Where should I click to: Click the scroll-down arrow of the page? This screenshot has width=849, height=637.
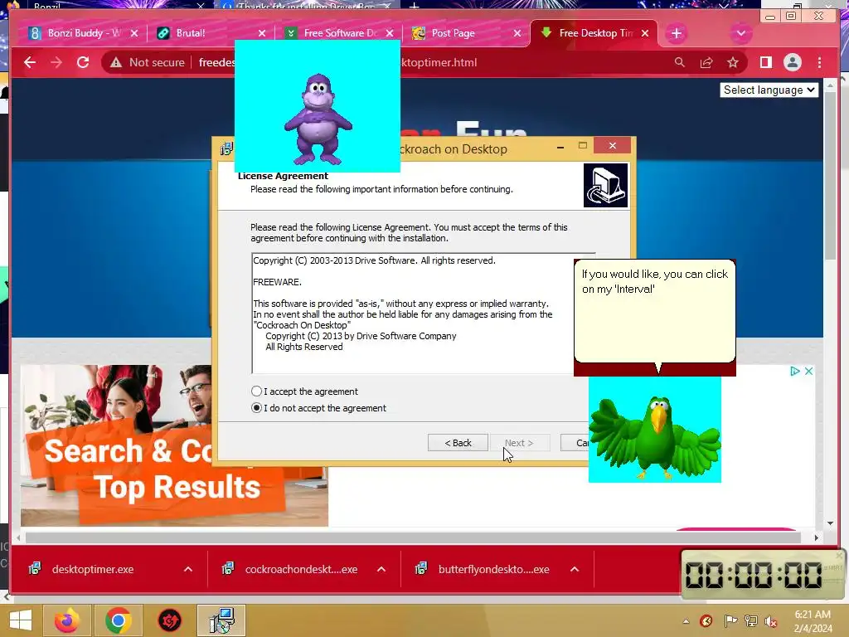(x=829, y=523)
